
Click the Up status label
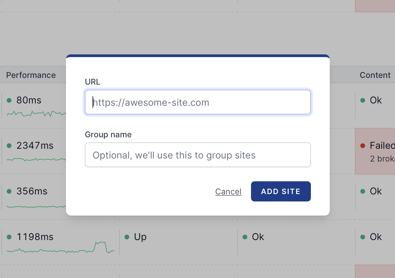click(x=140, y=237)
